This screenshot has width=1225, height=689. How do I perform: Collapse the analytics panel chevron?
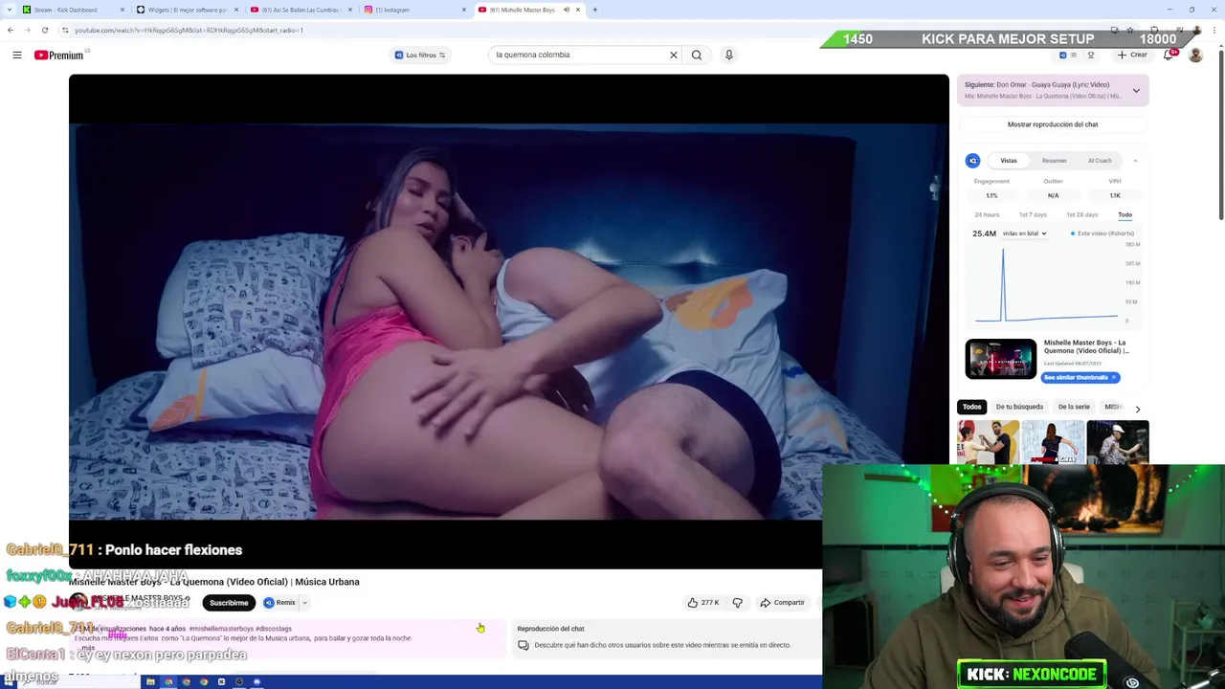point(1135,161)
